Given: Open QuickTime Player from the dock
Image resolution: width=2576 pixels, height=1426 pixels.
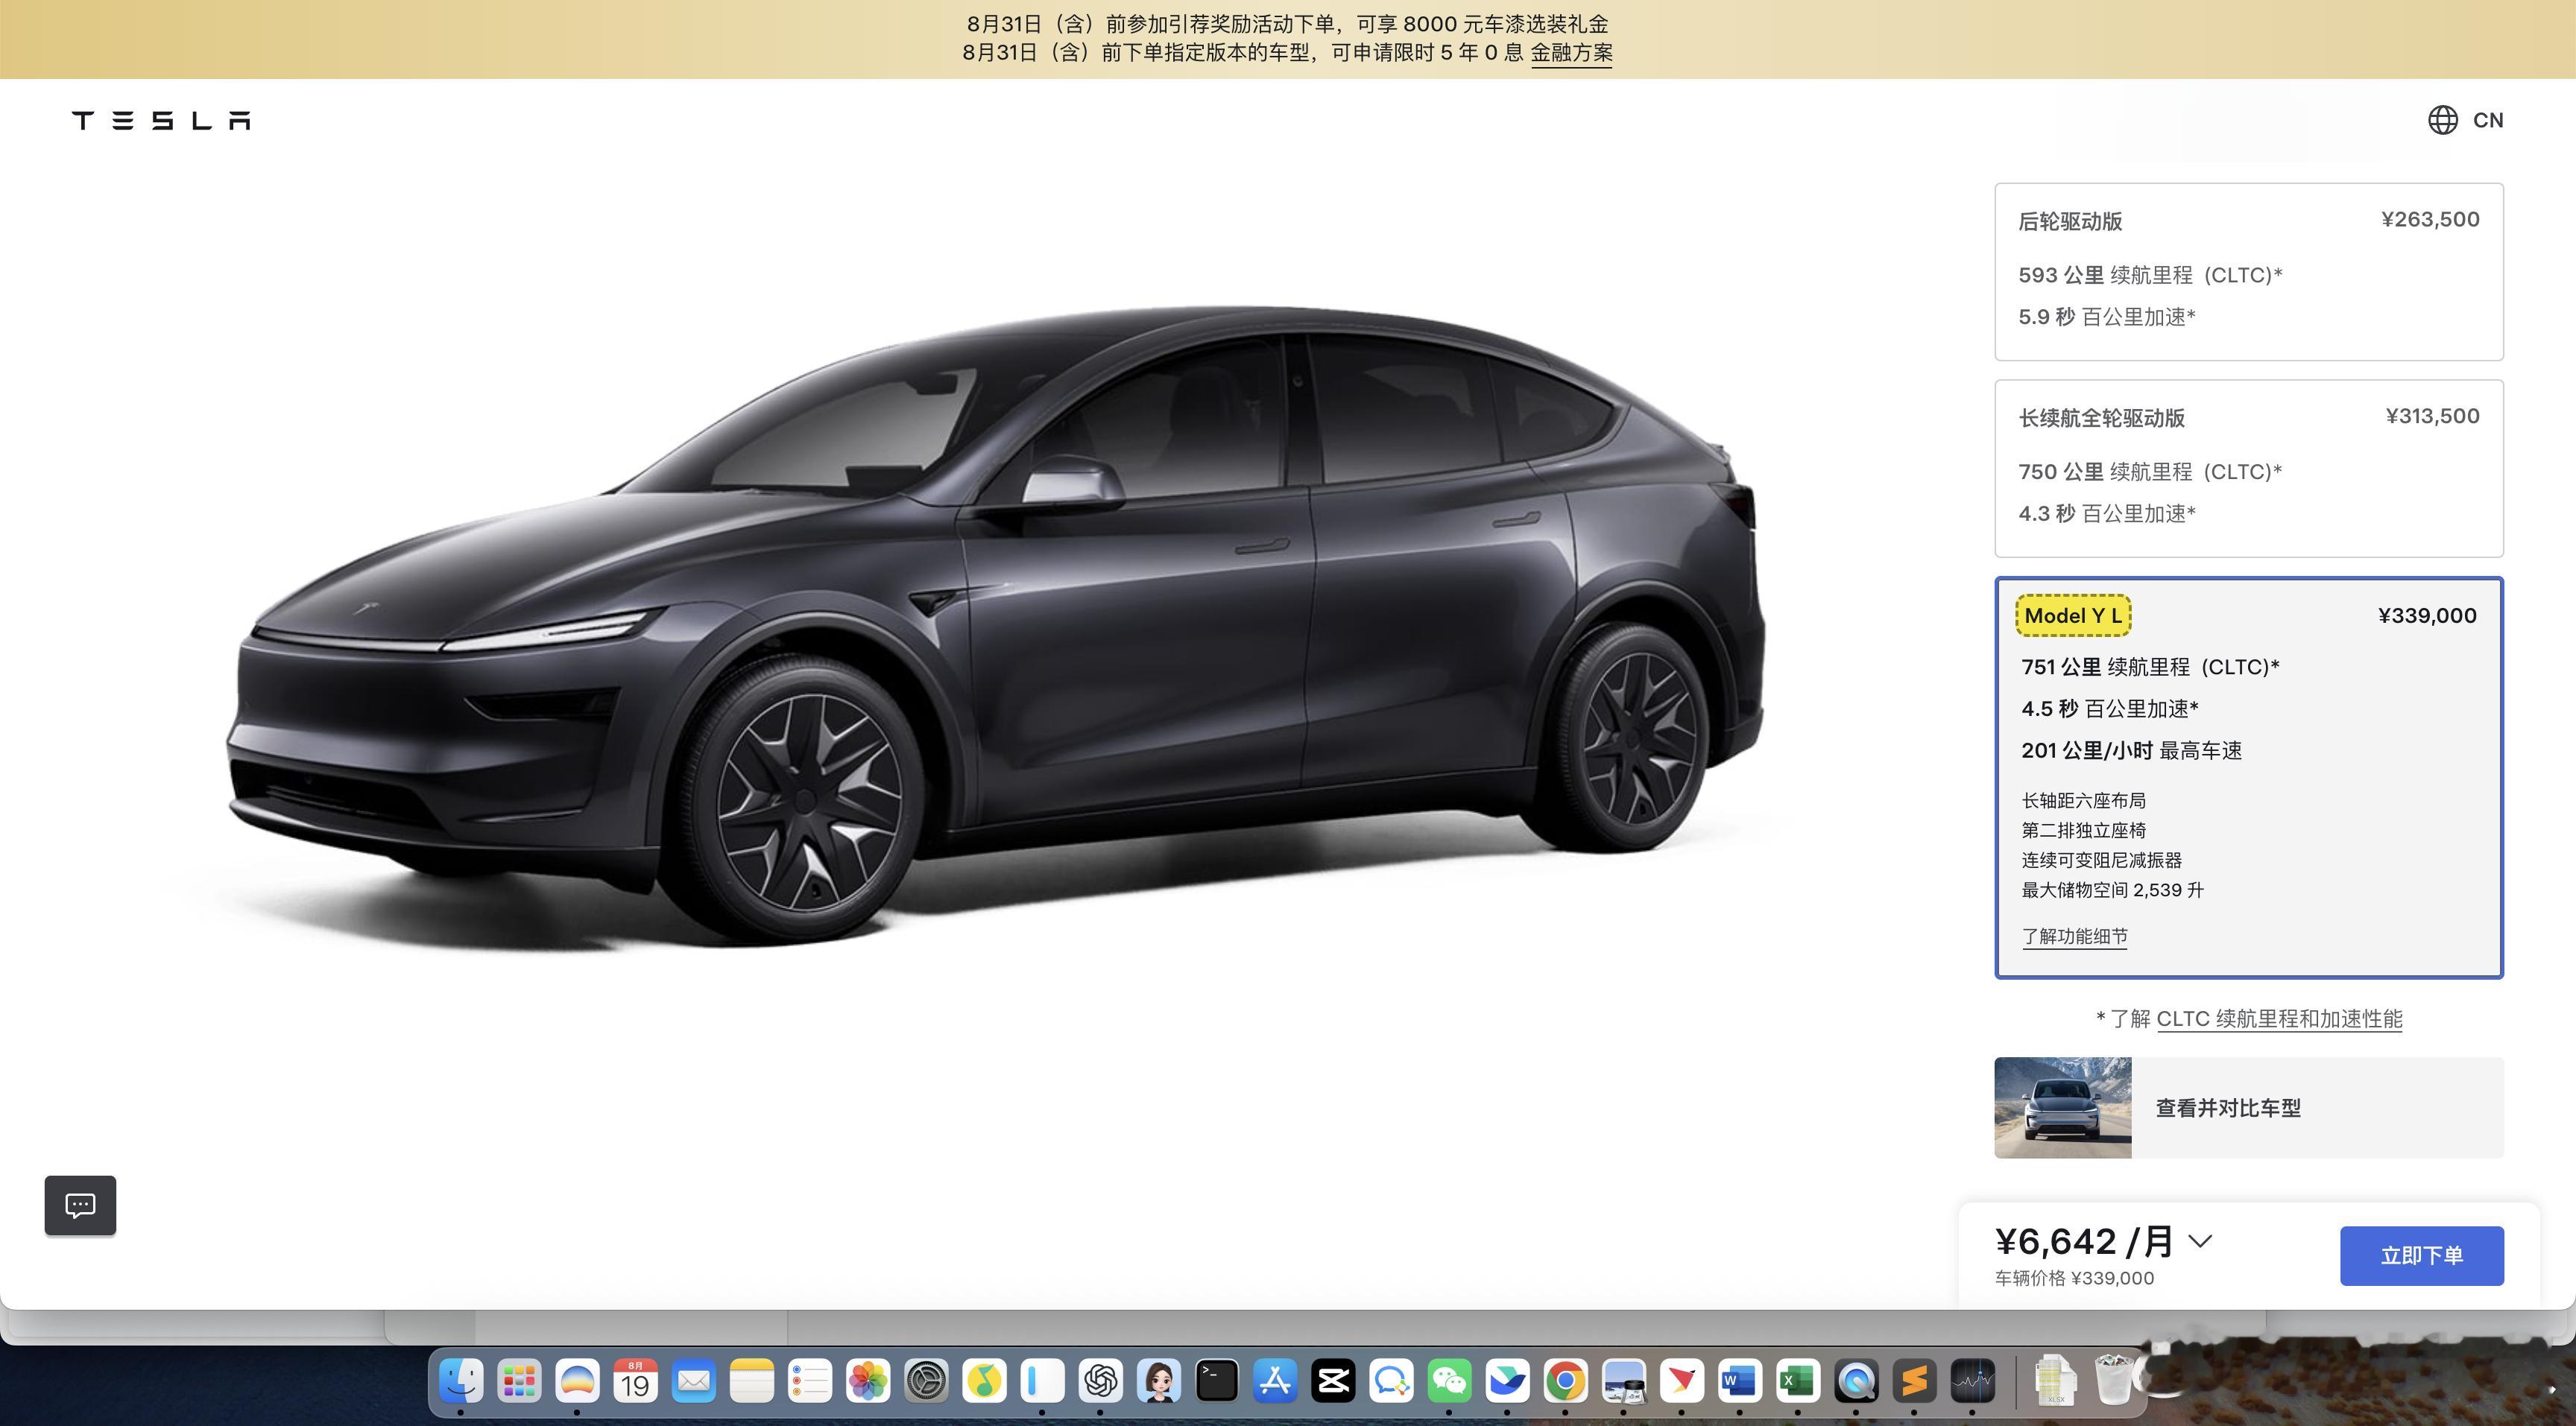Looking at the screenshot, I should click(1857, 1382).
